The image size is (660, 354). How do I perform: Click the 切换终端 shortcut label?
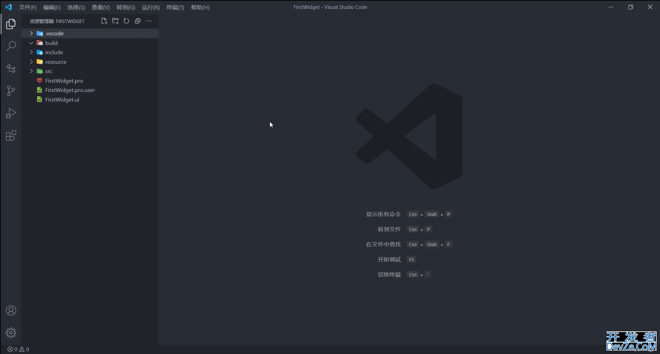(389, 275)
